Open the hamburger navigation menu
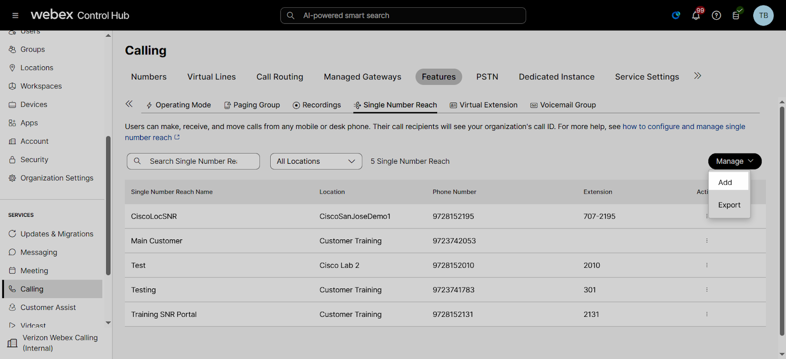 pyautogui.click(x=15, y=15)
